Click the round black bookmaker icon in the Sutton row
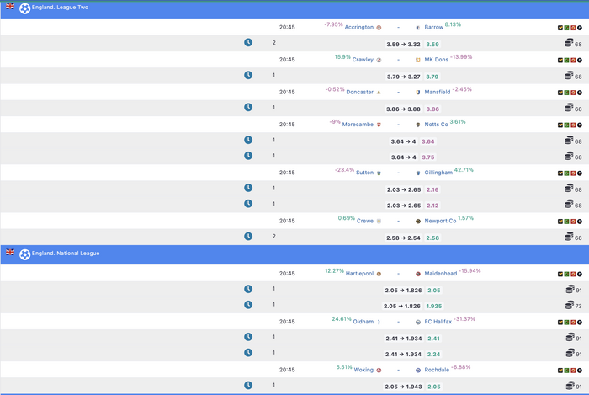This screenshot has height=395, width=589. point(580,173)
